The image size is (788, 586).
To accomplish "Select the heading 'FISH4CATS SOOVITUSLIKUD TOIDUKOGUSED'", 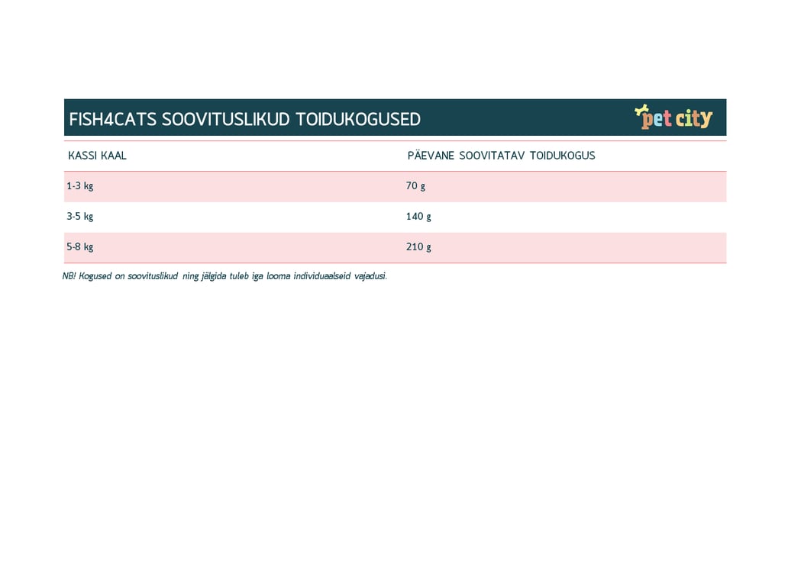I will point(245,120).
